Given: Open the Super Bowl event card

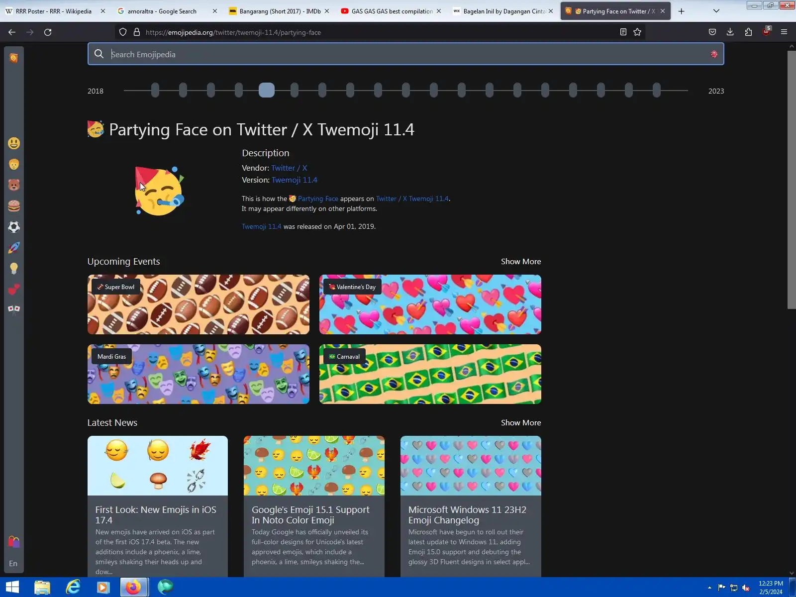Looking at the screenshot, I should 199,304.
